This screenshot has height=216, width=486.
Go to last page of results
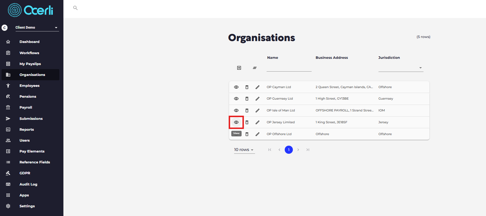point(308,150)
